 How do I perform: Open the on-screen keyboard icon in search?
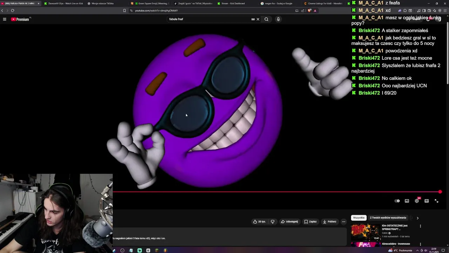[x=253, y=19]
